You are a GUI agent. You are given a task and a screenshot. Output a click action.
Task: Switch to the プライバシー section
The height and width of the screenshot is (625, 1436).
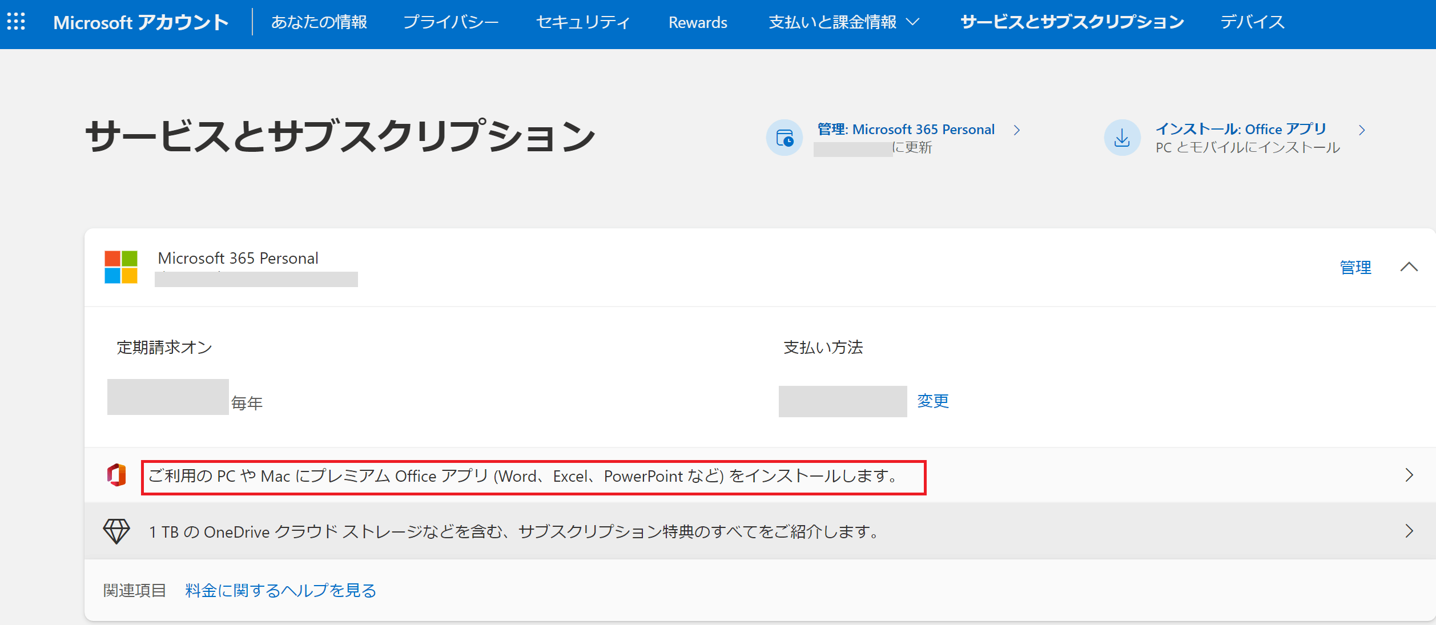click(x=452, y=22)
